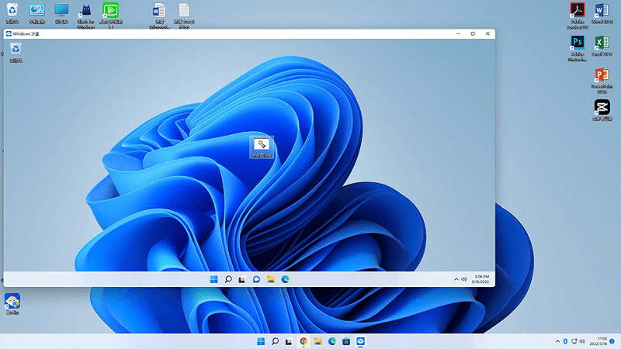Screen dimensions: 621x349
Task: Click the Windows Sandbox title bar app icon
Action: coord(9,34)
